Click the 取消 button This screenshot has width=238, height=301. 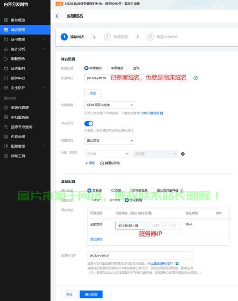click(x=69, y=294)
